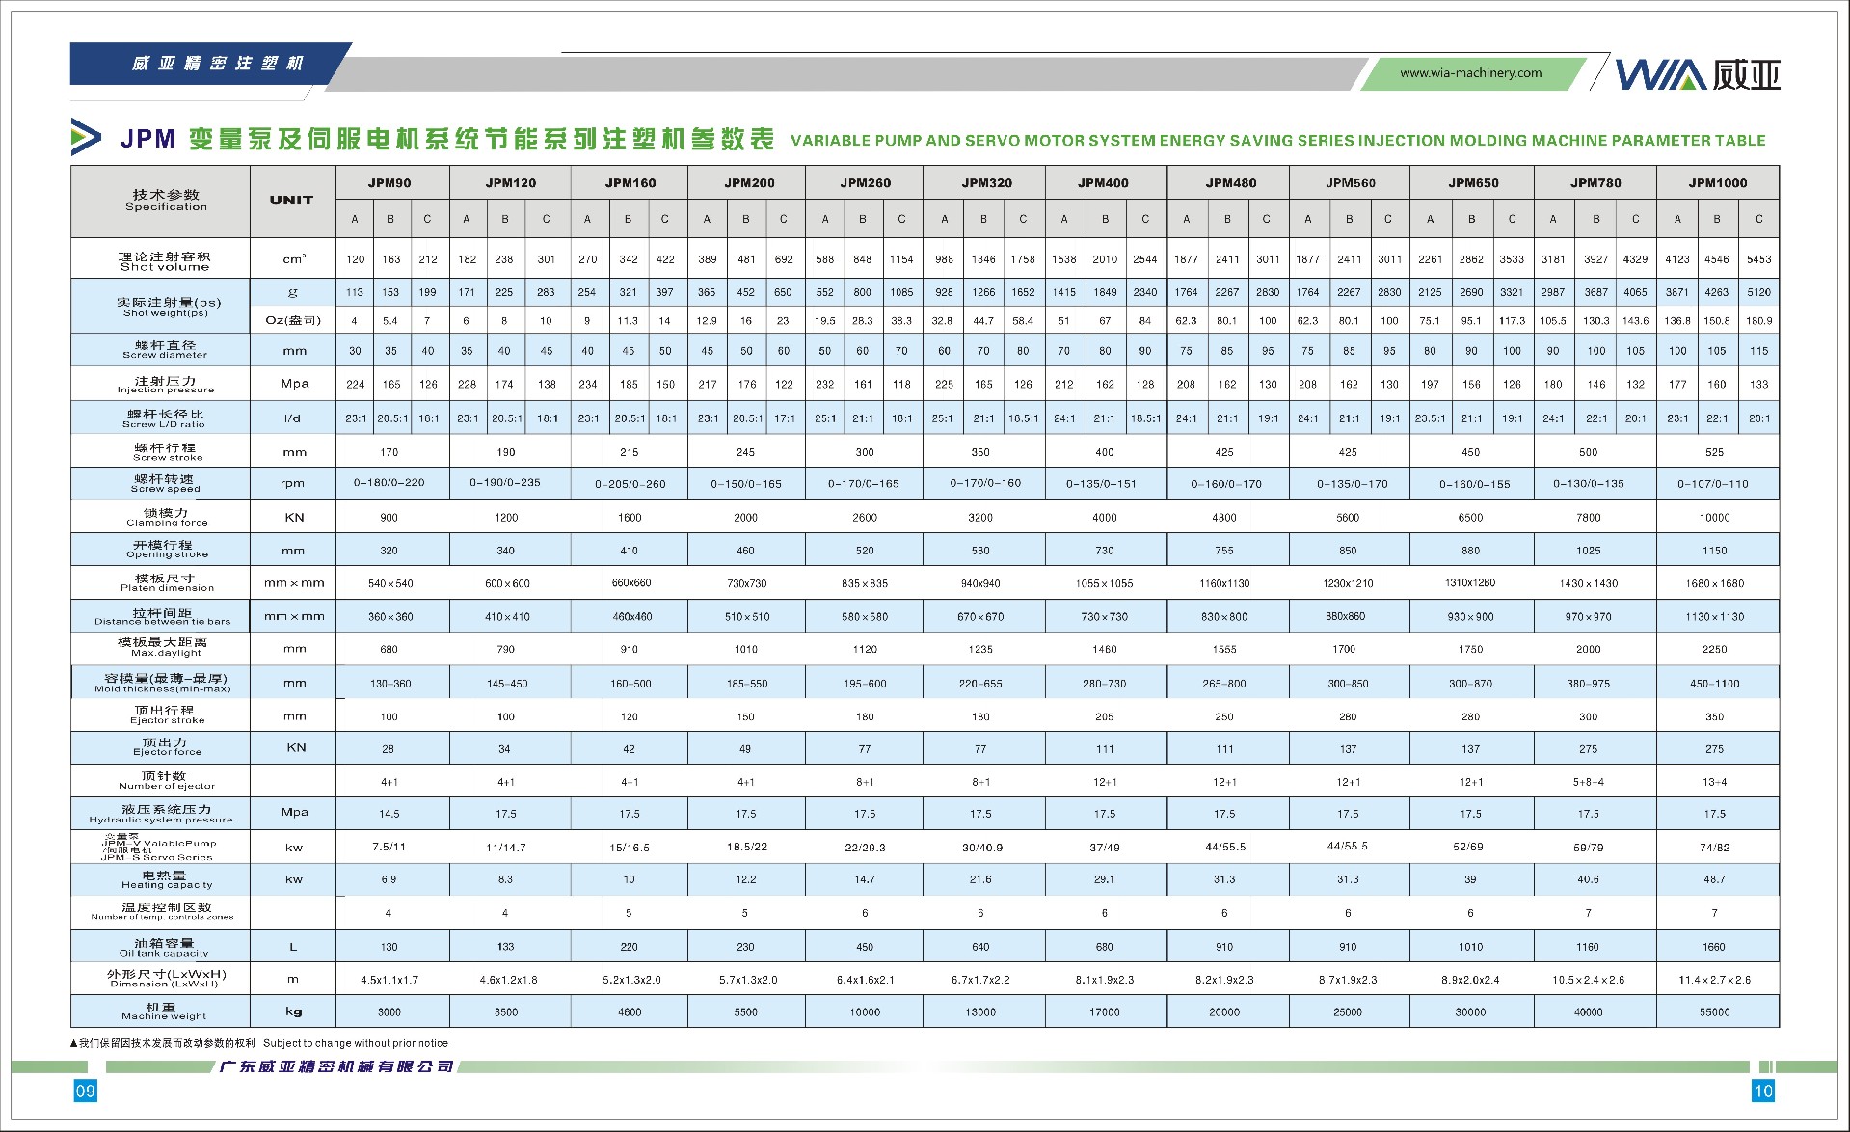Click the WIA logo in the top right
Viewport: 1850px width, 1132px height.
coord(1697,74)
